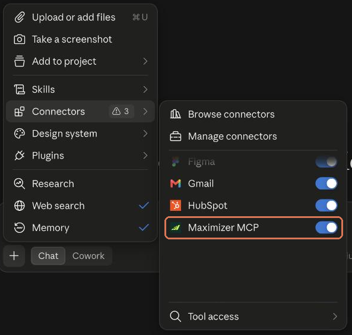This screenshot has height=335, width=352.
Task: Click the Design system menu label
Action: [x=65, y=134]
